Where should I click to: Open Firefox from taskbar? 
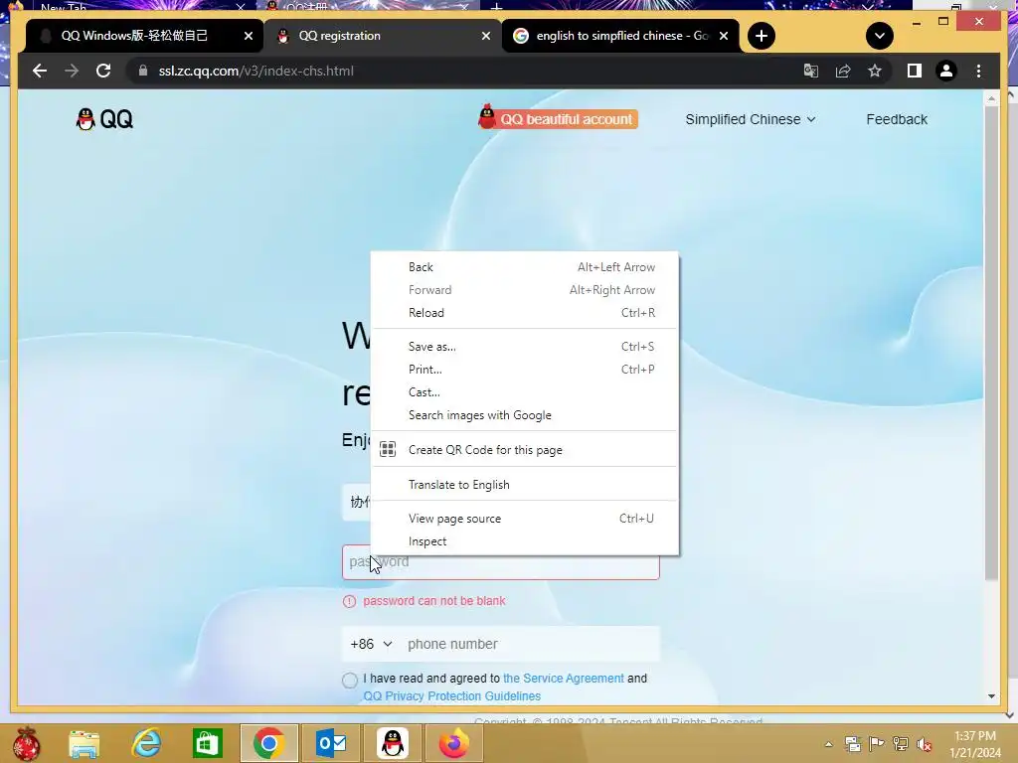tap(454, 743)
